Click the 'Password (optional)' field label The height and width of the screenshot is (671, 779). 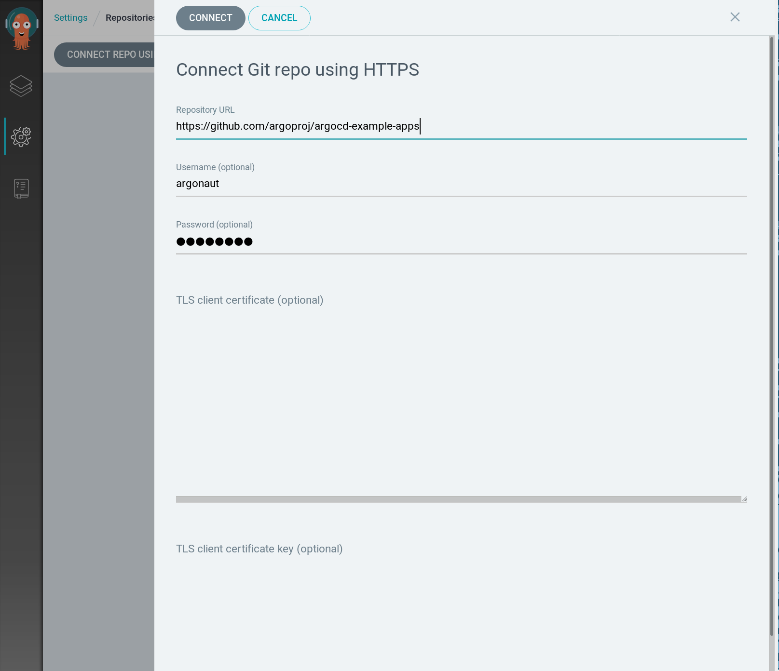(214, 225)
